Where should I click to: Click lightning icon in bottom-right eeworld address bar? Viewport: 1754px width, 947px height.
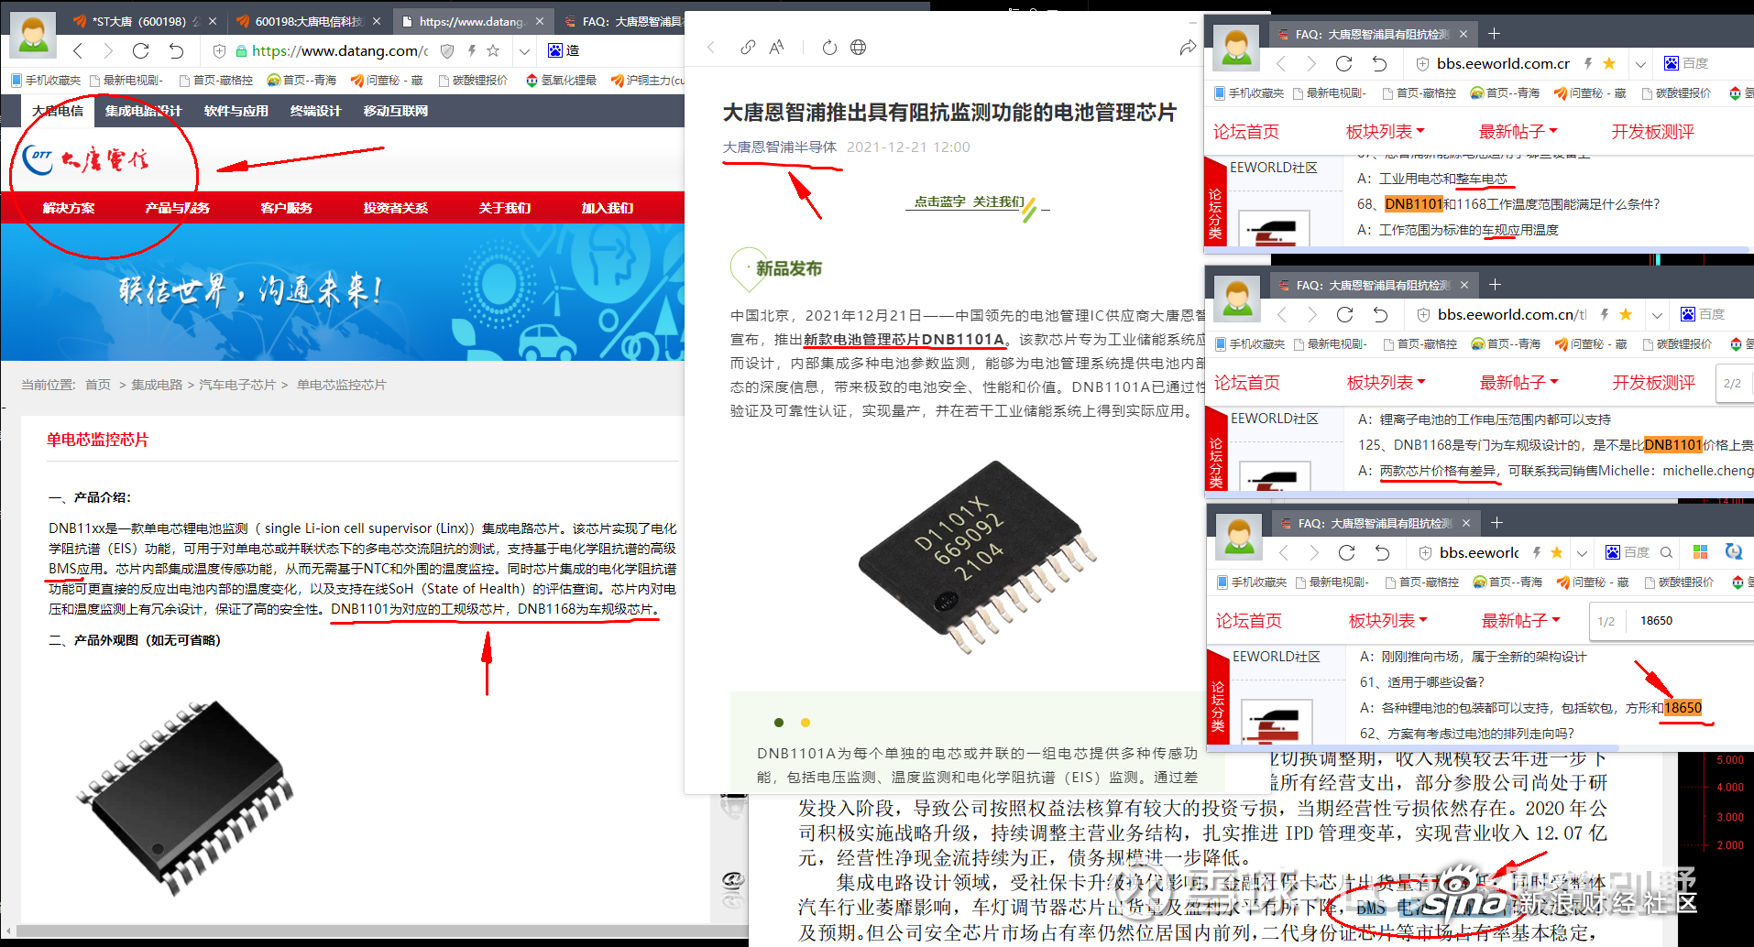[x=1537, y=552]
